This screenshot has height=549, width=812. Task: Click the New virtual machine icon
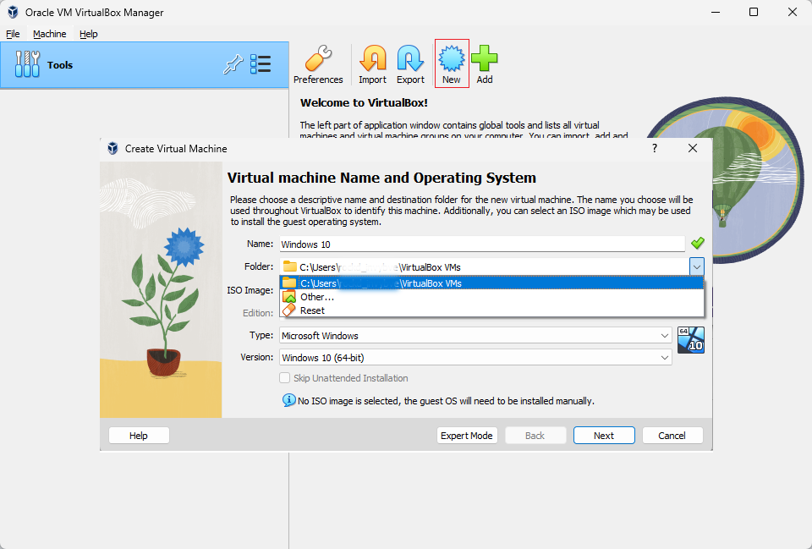click(x=452, y=58)
